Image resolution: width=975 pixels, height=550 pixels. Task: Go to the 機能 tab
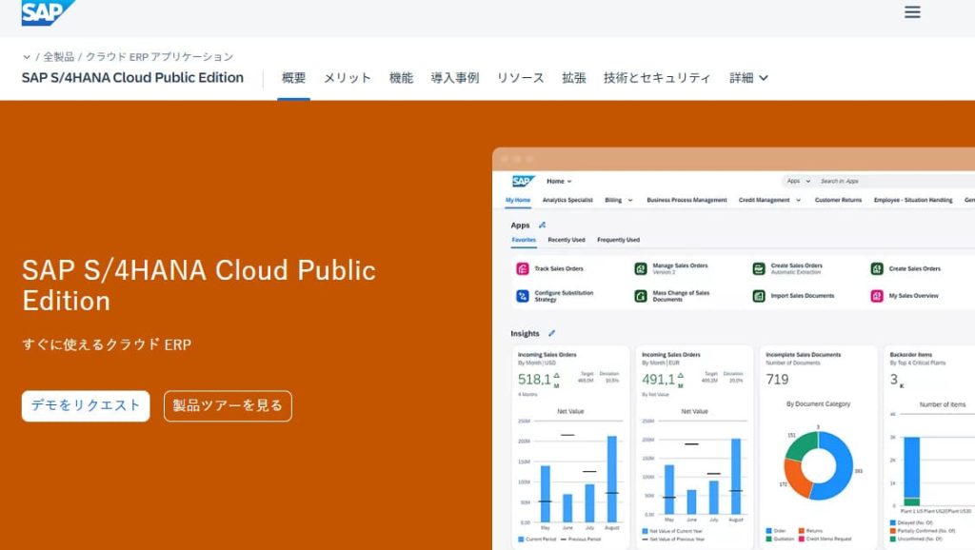(x=401, y=78)
